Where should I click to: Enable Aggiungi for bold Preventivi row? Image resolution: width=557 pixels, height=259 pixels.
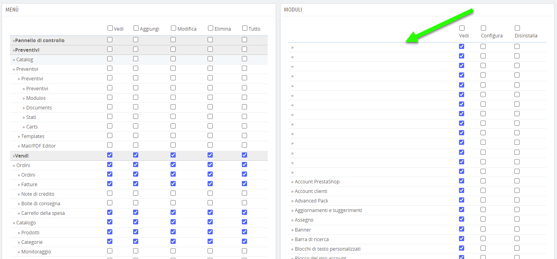136,49
